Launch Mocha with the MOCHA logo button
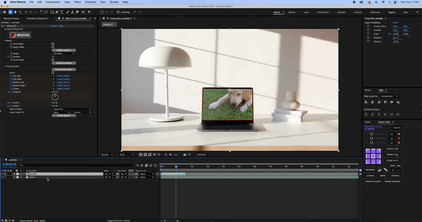This screenshot has height=222, width=422. click(x=19, y=35)
